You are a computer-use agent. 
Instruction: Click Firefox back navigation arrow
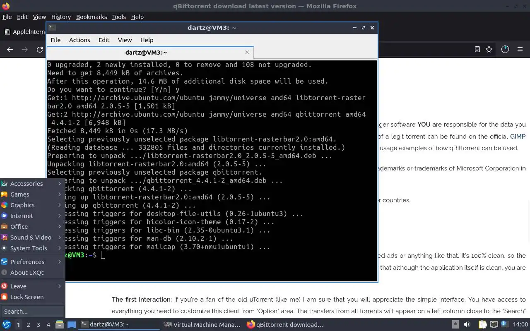pyautogui.click(x=10, y=49)
